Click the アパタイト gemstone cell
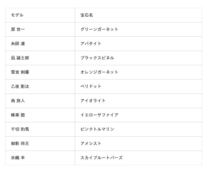The image size is (212, 173). point(91,44)
